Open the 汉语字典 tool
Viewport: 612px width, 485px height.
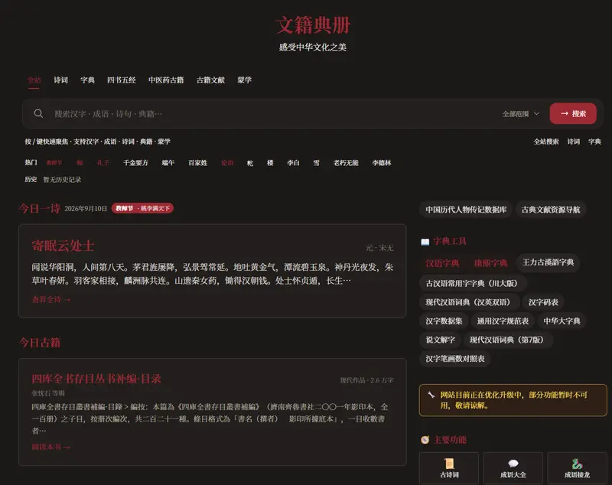point(442,263)
